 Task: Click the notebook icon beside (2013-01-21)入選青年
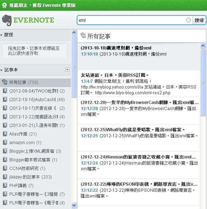click(x=5, y=125)
